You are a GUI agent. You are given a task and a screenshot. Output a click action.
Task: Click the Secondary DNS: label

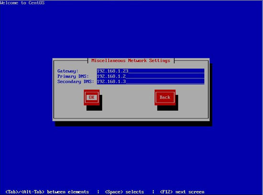click(x=76, y=81)
